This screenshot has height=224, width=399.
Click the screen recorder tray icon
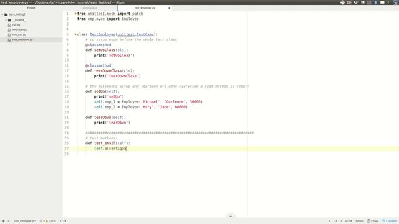(349, 2)
